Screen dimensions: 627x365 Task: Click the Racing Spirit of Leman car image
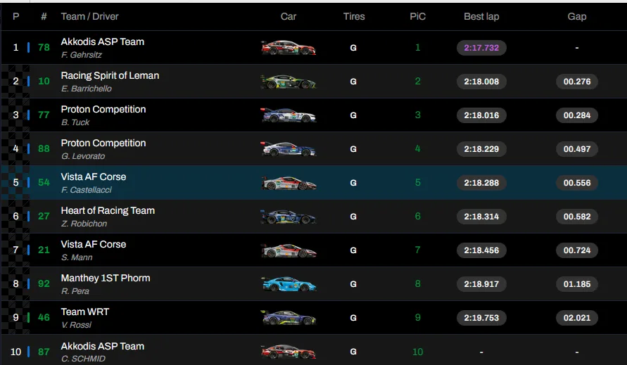coord(288,82)
